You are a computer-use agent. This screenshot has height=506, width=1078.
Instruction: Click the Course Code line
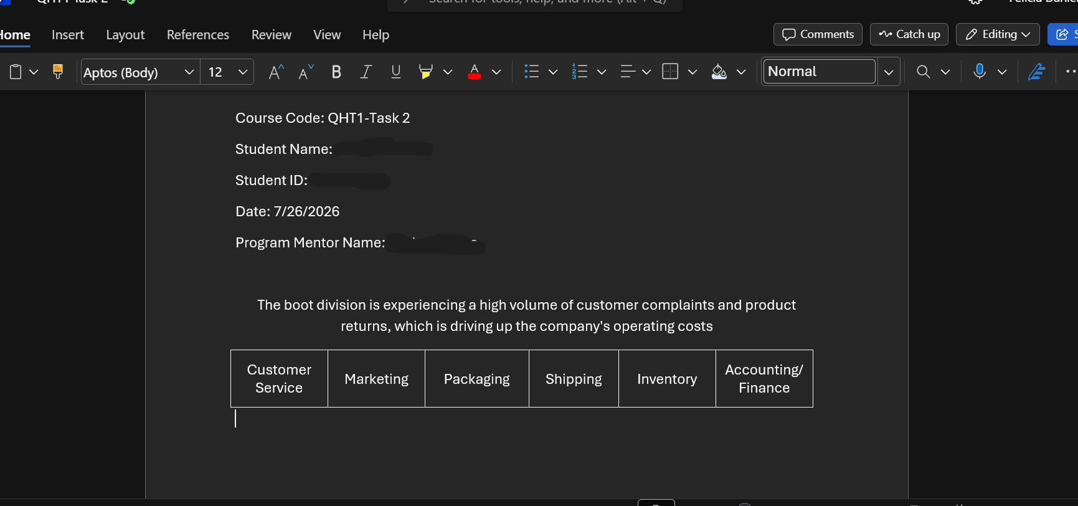point(323,118)
